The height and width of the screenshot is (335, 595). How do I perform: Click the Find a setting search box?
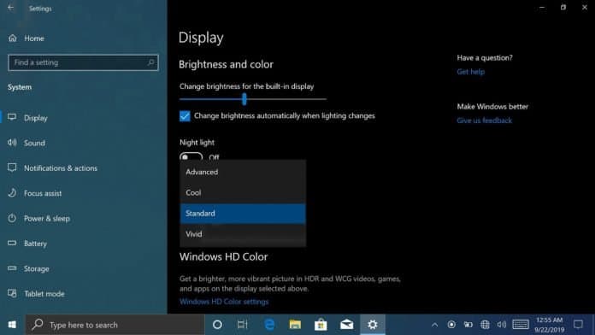83,62
